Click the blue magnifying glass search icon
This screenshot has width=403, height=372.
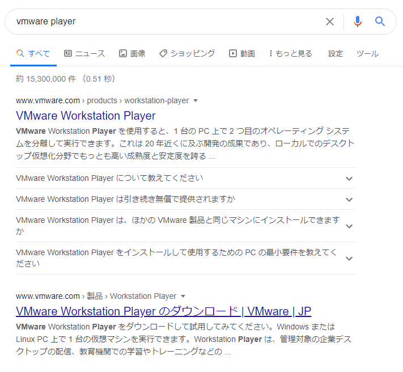click(x=380, y=22)
